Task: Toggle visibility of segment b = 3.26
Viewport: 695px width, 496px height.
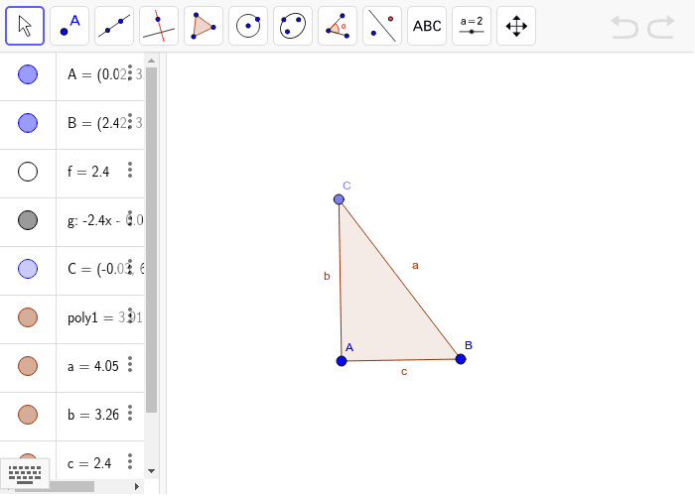Action: [28, 415]
